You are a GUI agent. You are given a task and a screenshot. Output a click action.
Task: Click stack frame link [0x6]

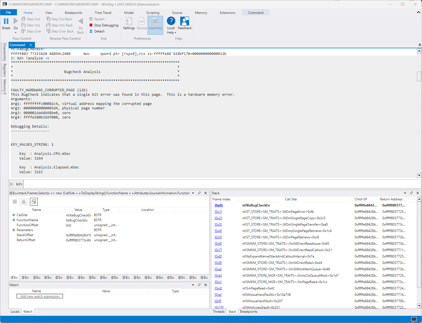[x=218, y=244]
